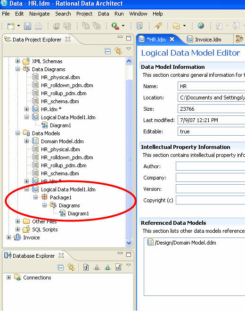Select the Domain Model.ddm file icon
This screenshot has width=245, height=311.
(x=35, y=141)
